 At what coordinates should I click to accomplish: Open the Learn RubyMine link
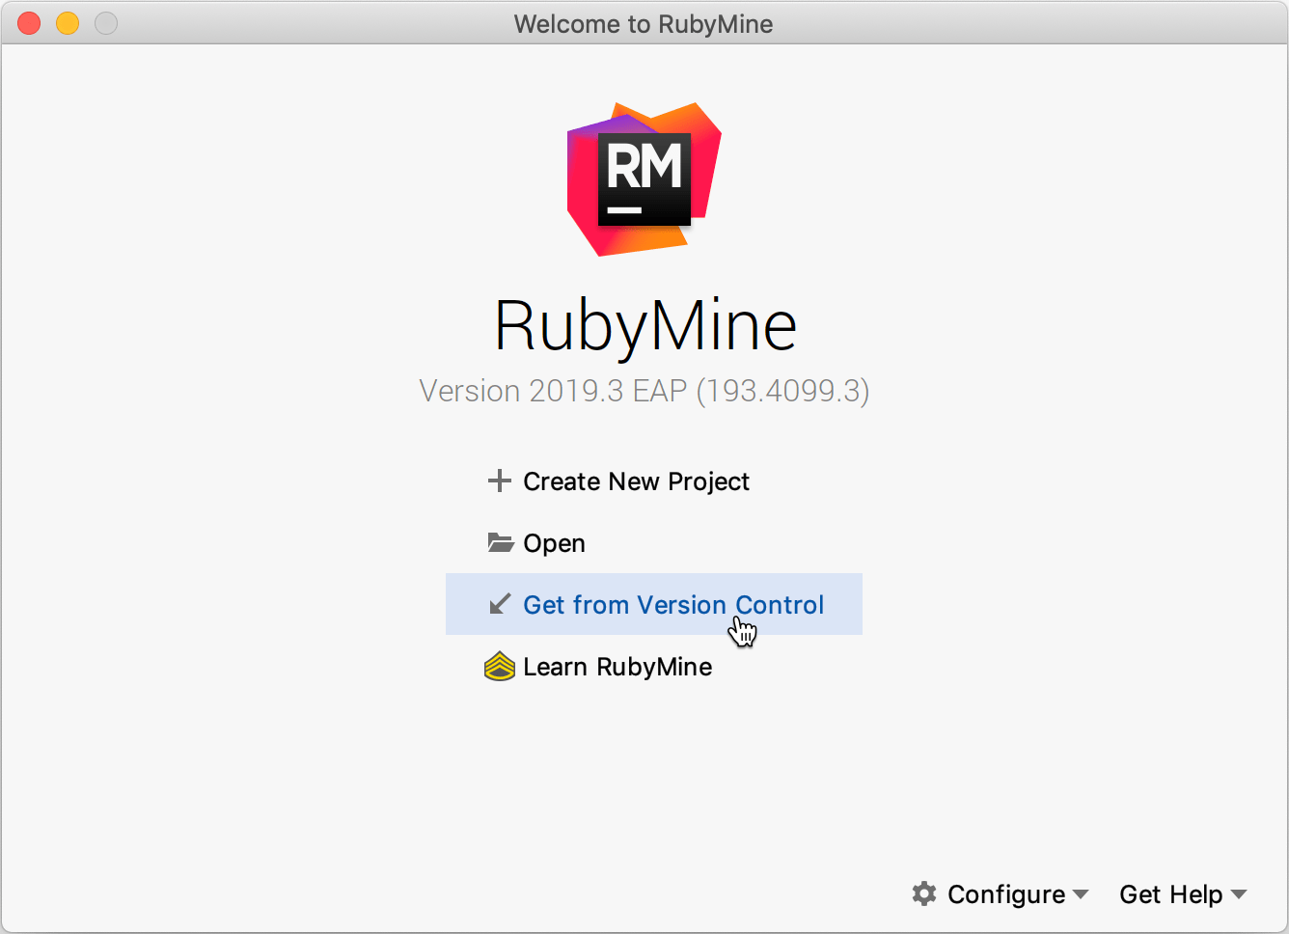coord(617,667)
